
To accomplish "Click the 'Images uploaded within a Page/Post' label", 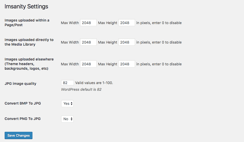I will pos(27,23).
